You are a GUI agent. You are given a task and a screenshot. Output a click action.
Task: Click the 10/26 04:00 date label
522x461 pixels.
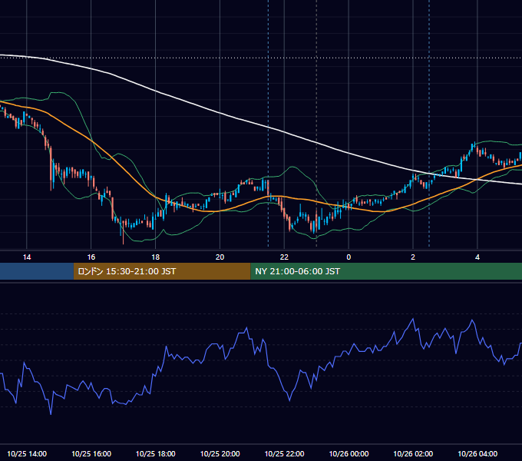tap(477, 453)
